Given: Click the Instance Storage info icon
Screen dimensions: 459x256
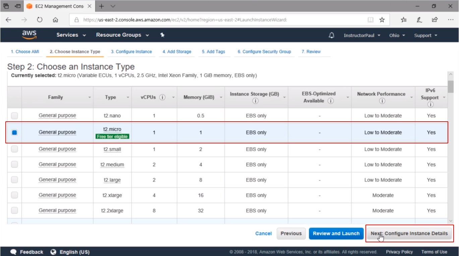Looking at the screenshot, I should 255,101.
